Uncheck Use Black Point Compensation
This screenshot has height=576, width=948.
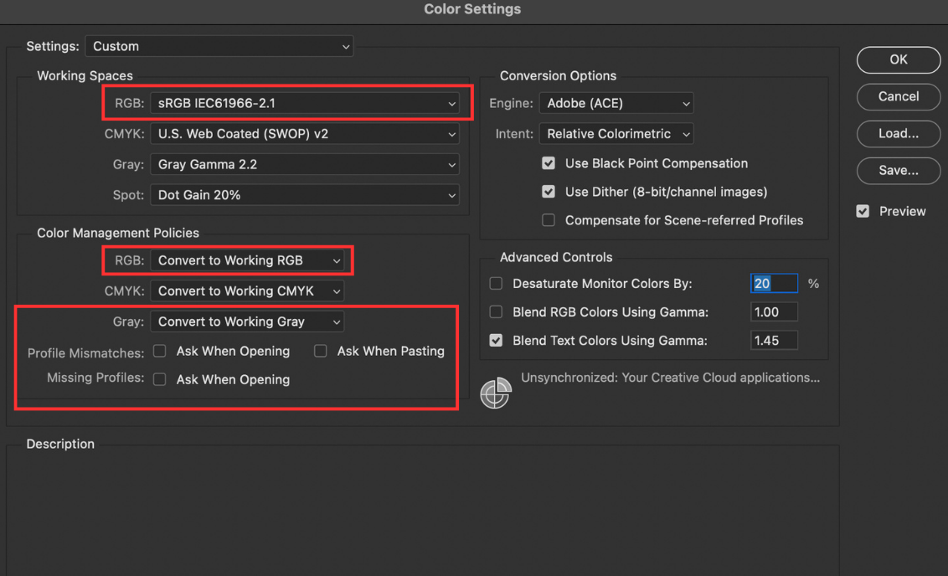549,163
